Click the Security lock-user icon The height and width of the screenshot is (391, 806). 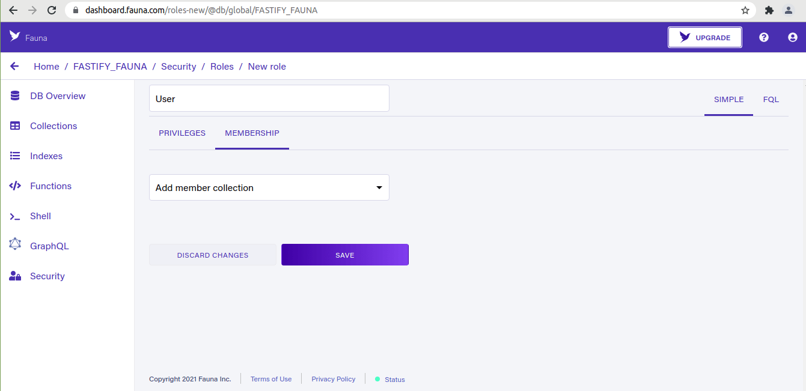(15, 276)
